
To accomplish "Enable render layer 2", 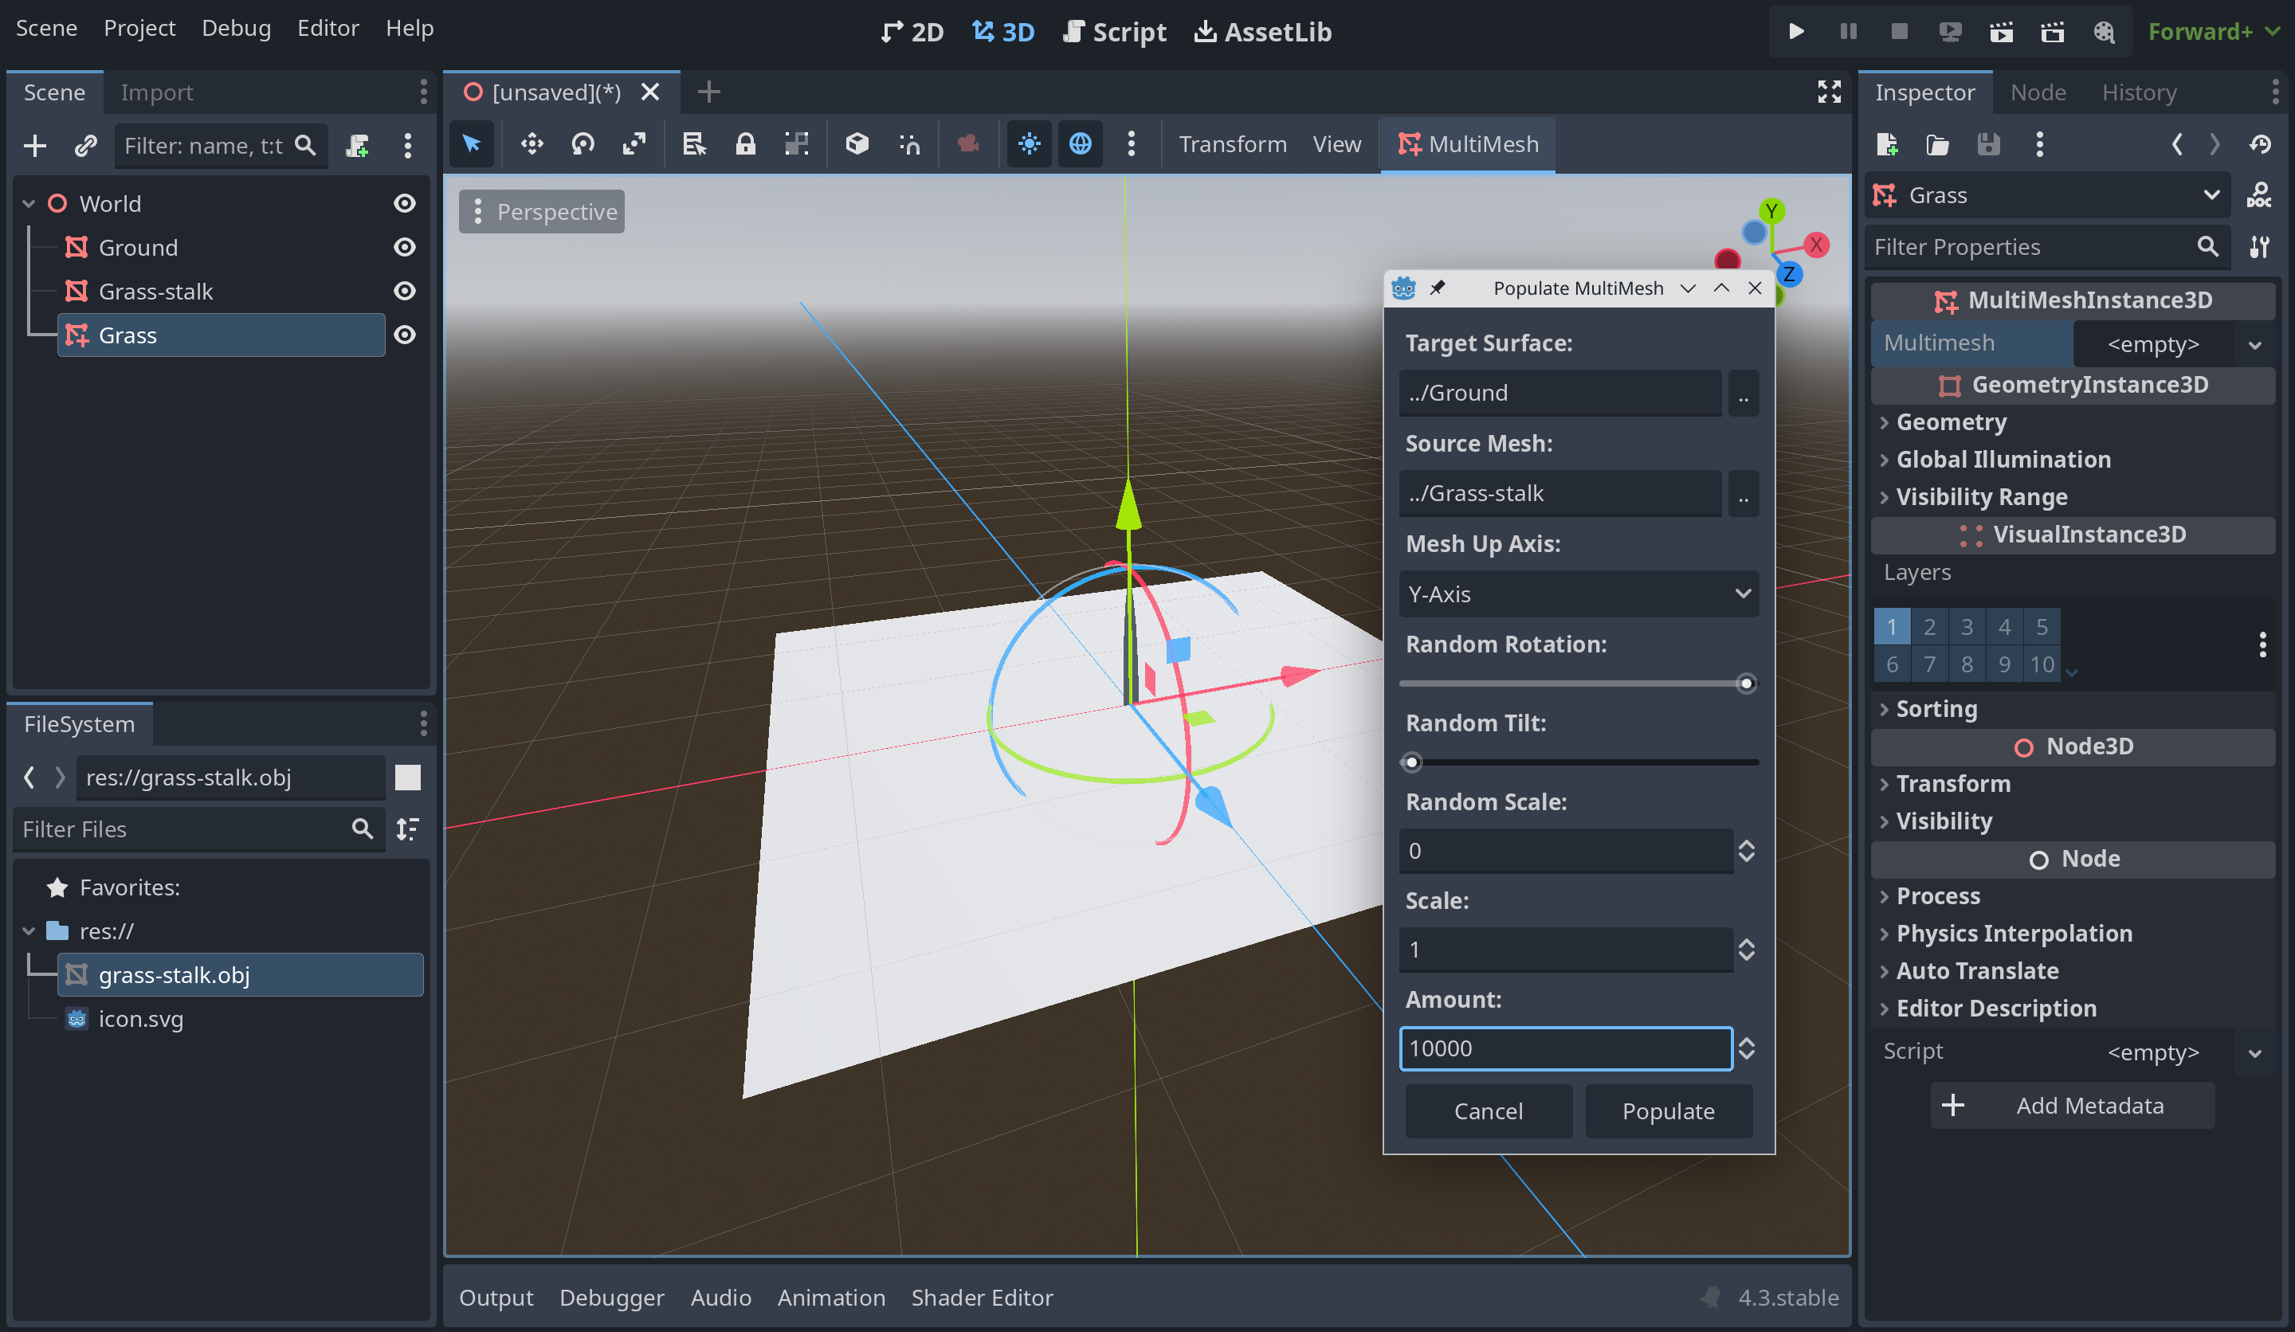I will 1929,626.
